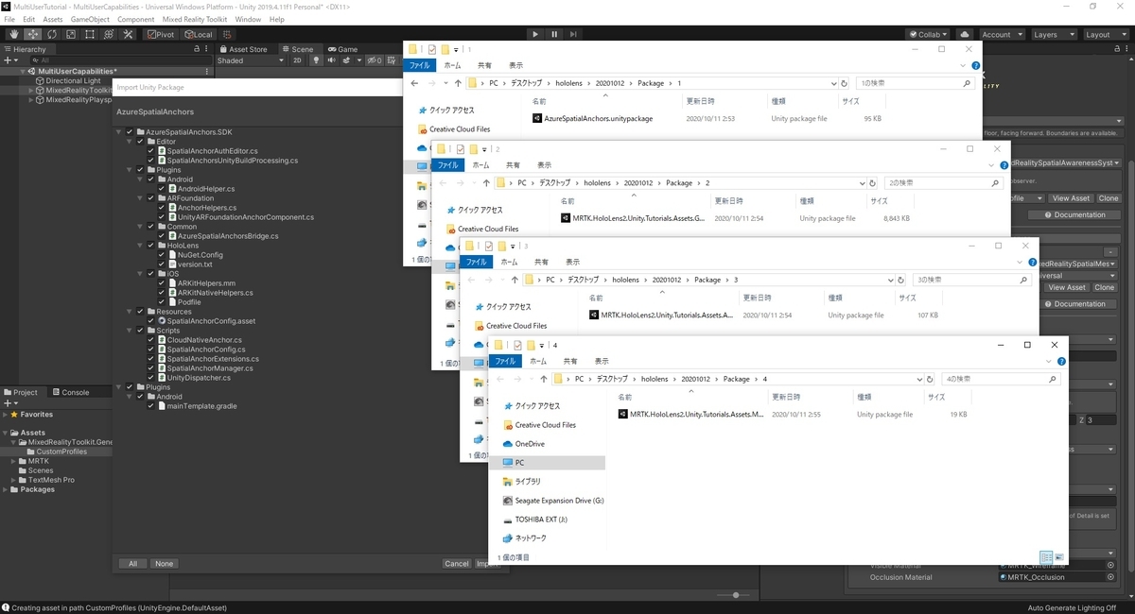The height and width of the screenshot is (614, 1135).
Task: Uncheck the AzureSpatialAnchors.SDK folder checkbox
Action: (x=130, y=132)
